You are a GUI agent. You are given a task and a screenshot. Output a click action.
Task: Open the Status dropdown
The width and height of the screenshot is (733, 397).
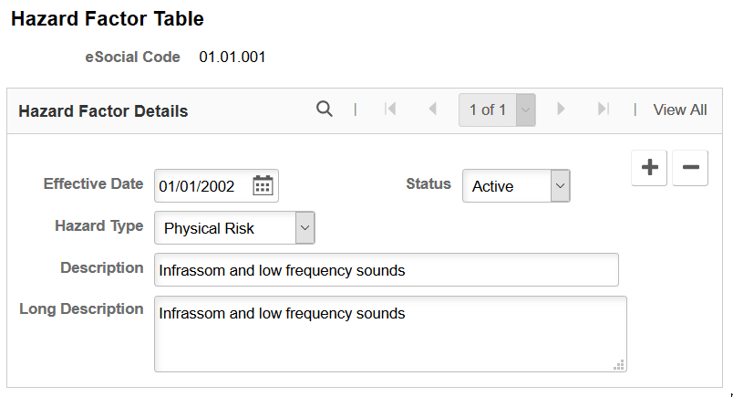click(560, 186)
